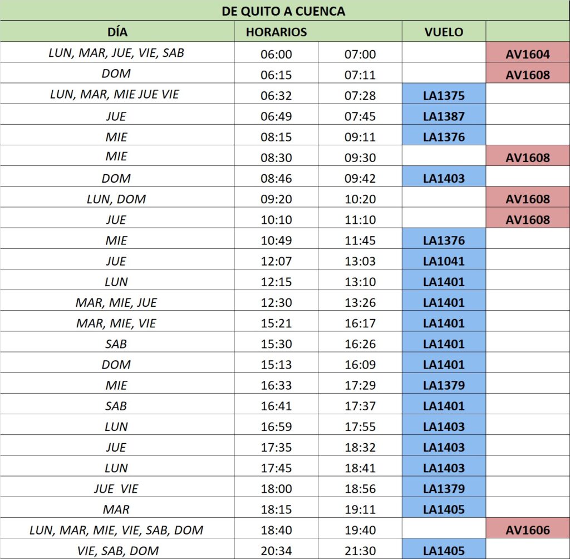
Task: Click the MAR, MIE, JUE day cell
Action: coord(116,302)
